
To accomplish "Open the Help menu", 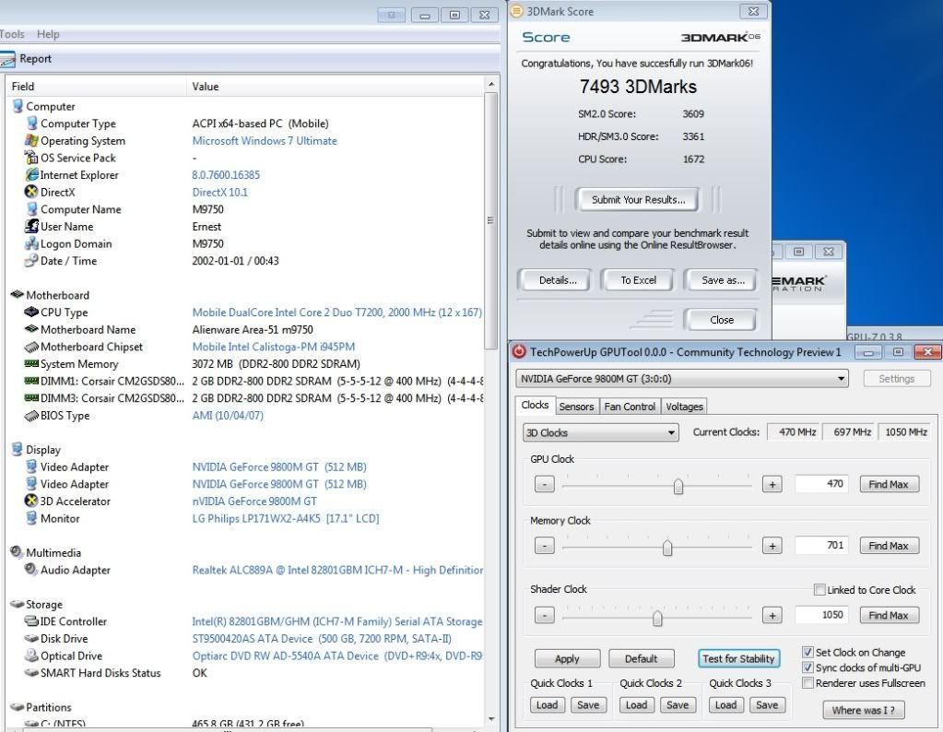I will click(x=48, y=34).
